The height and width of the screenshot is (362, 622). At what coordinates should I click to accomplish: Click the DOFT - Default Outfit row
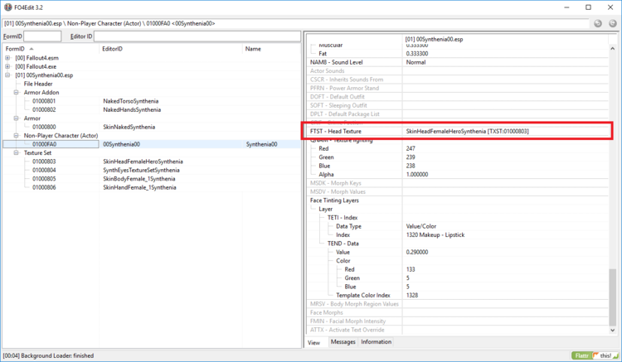457,97
